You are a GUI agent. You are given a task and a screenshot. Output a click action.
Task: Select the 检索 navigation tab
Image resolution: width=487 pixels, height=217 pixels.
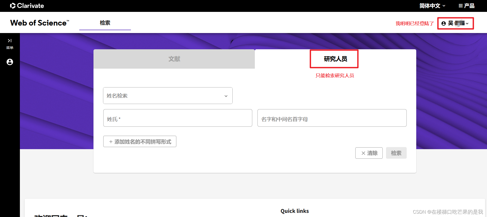pyautogui.click(x=105, y=23)
